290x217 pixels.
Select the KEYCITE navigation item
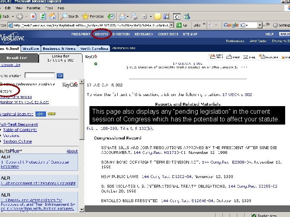click(x=101, y=34)
